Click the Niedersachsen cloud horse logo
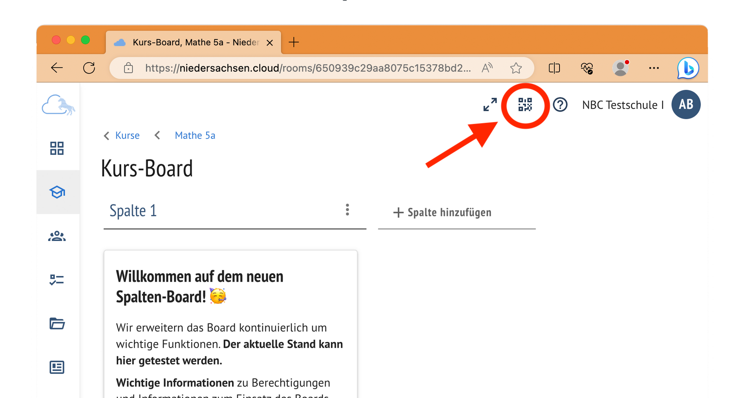746x398 pixels. [58, 105]
